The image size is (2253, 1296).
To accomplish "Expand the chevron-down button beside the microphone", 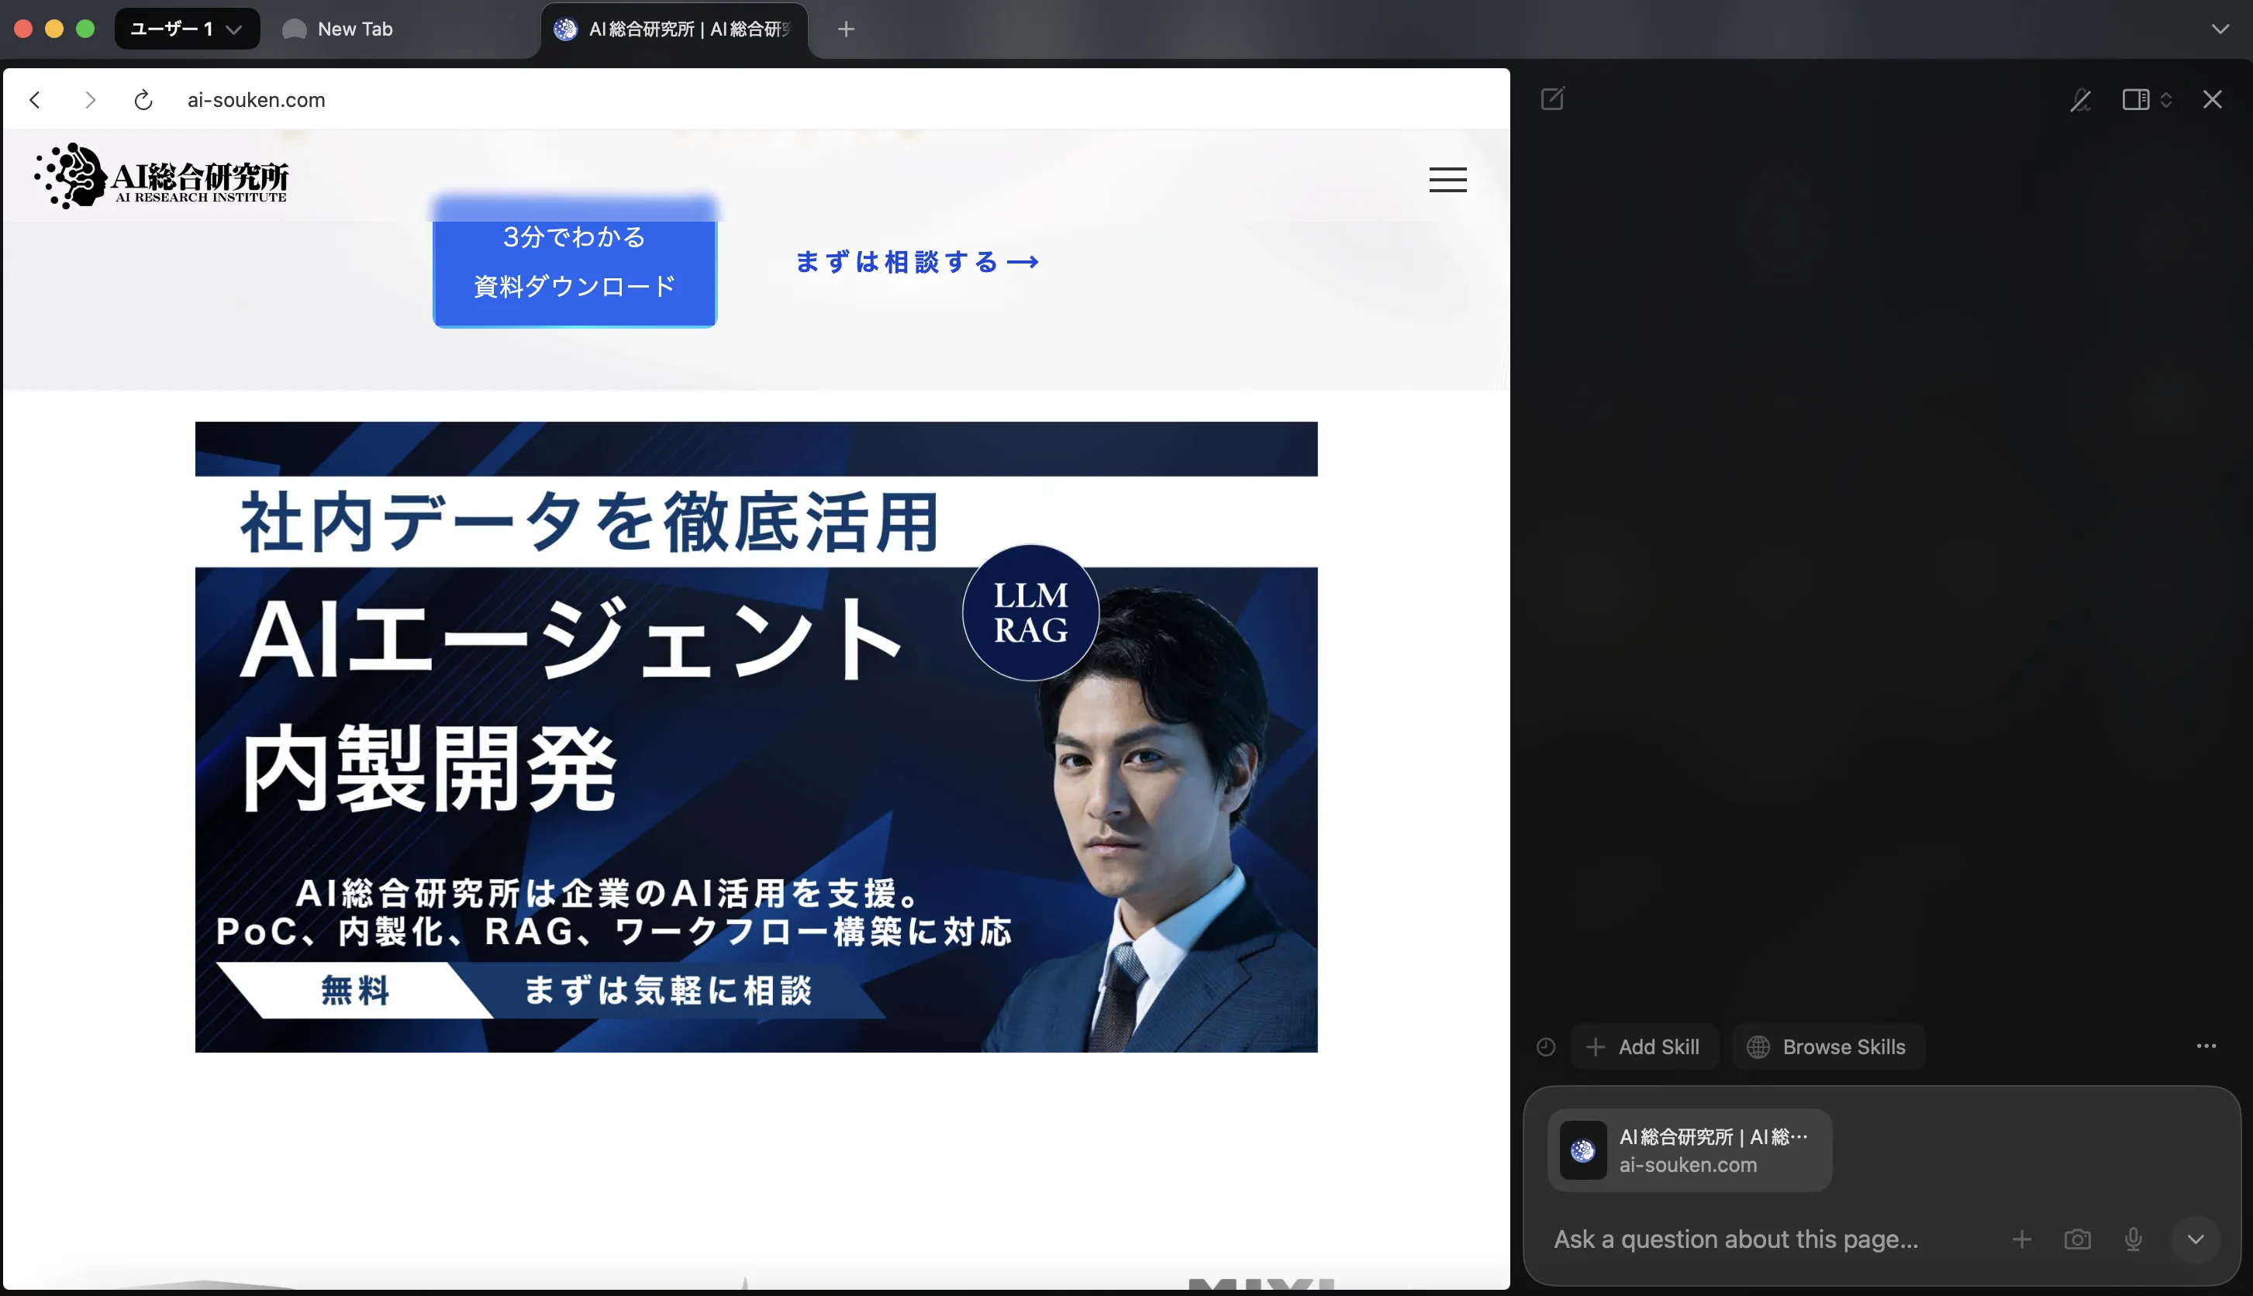I will [x=2195, y=1239].
